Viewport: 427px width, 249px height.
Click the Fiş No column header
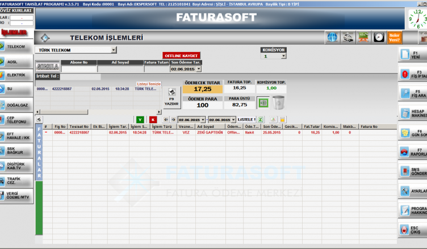pos(60,127)
